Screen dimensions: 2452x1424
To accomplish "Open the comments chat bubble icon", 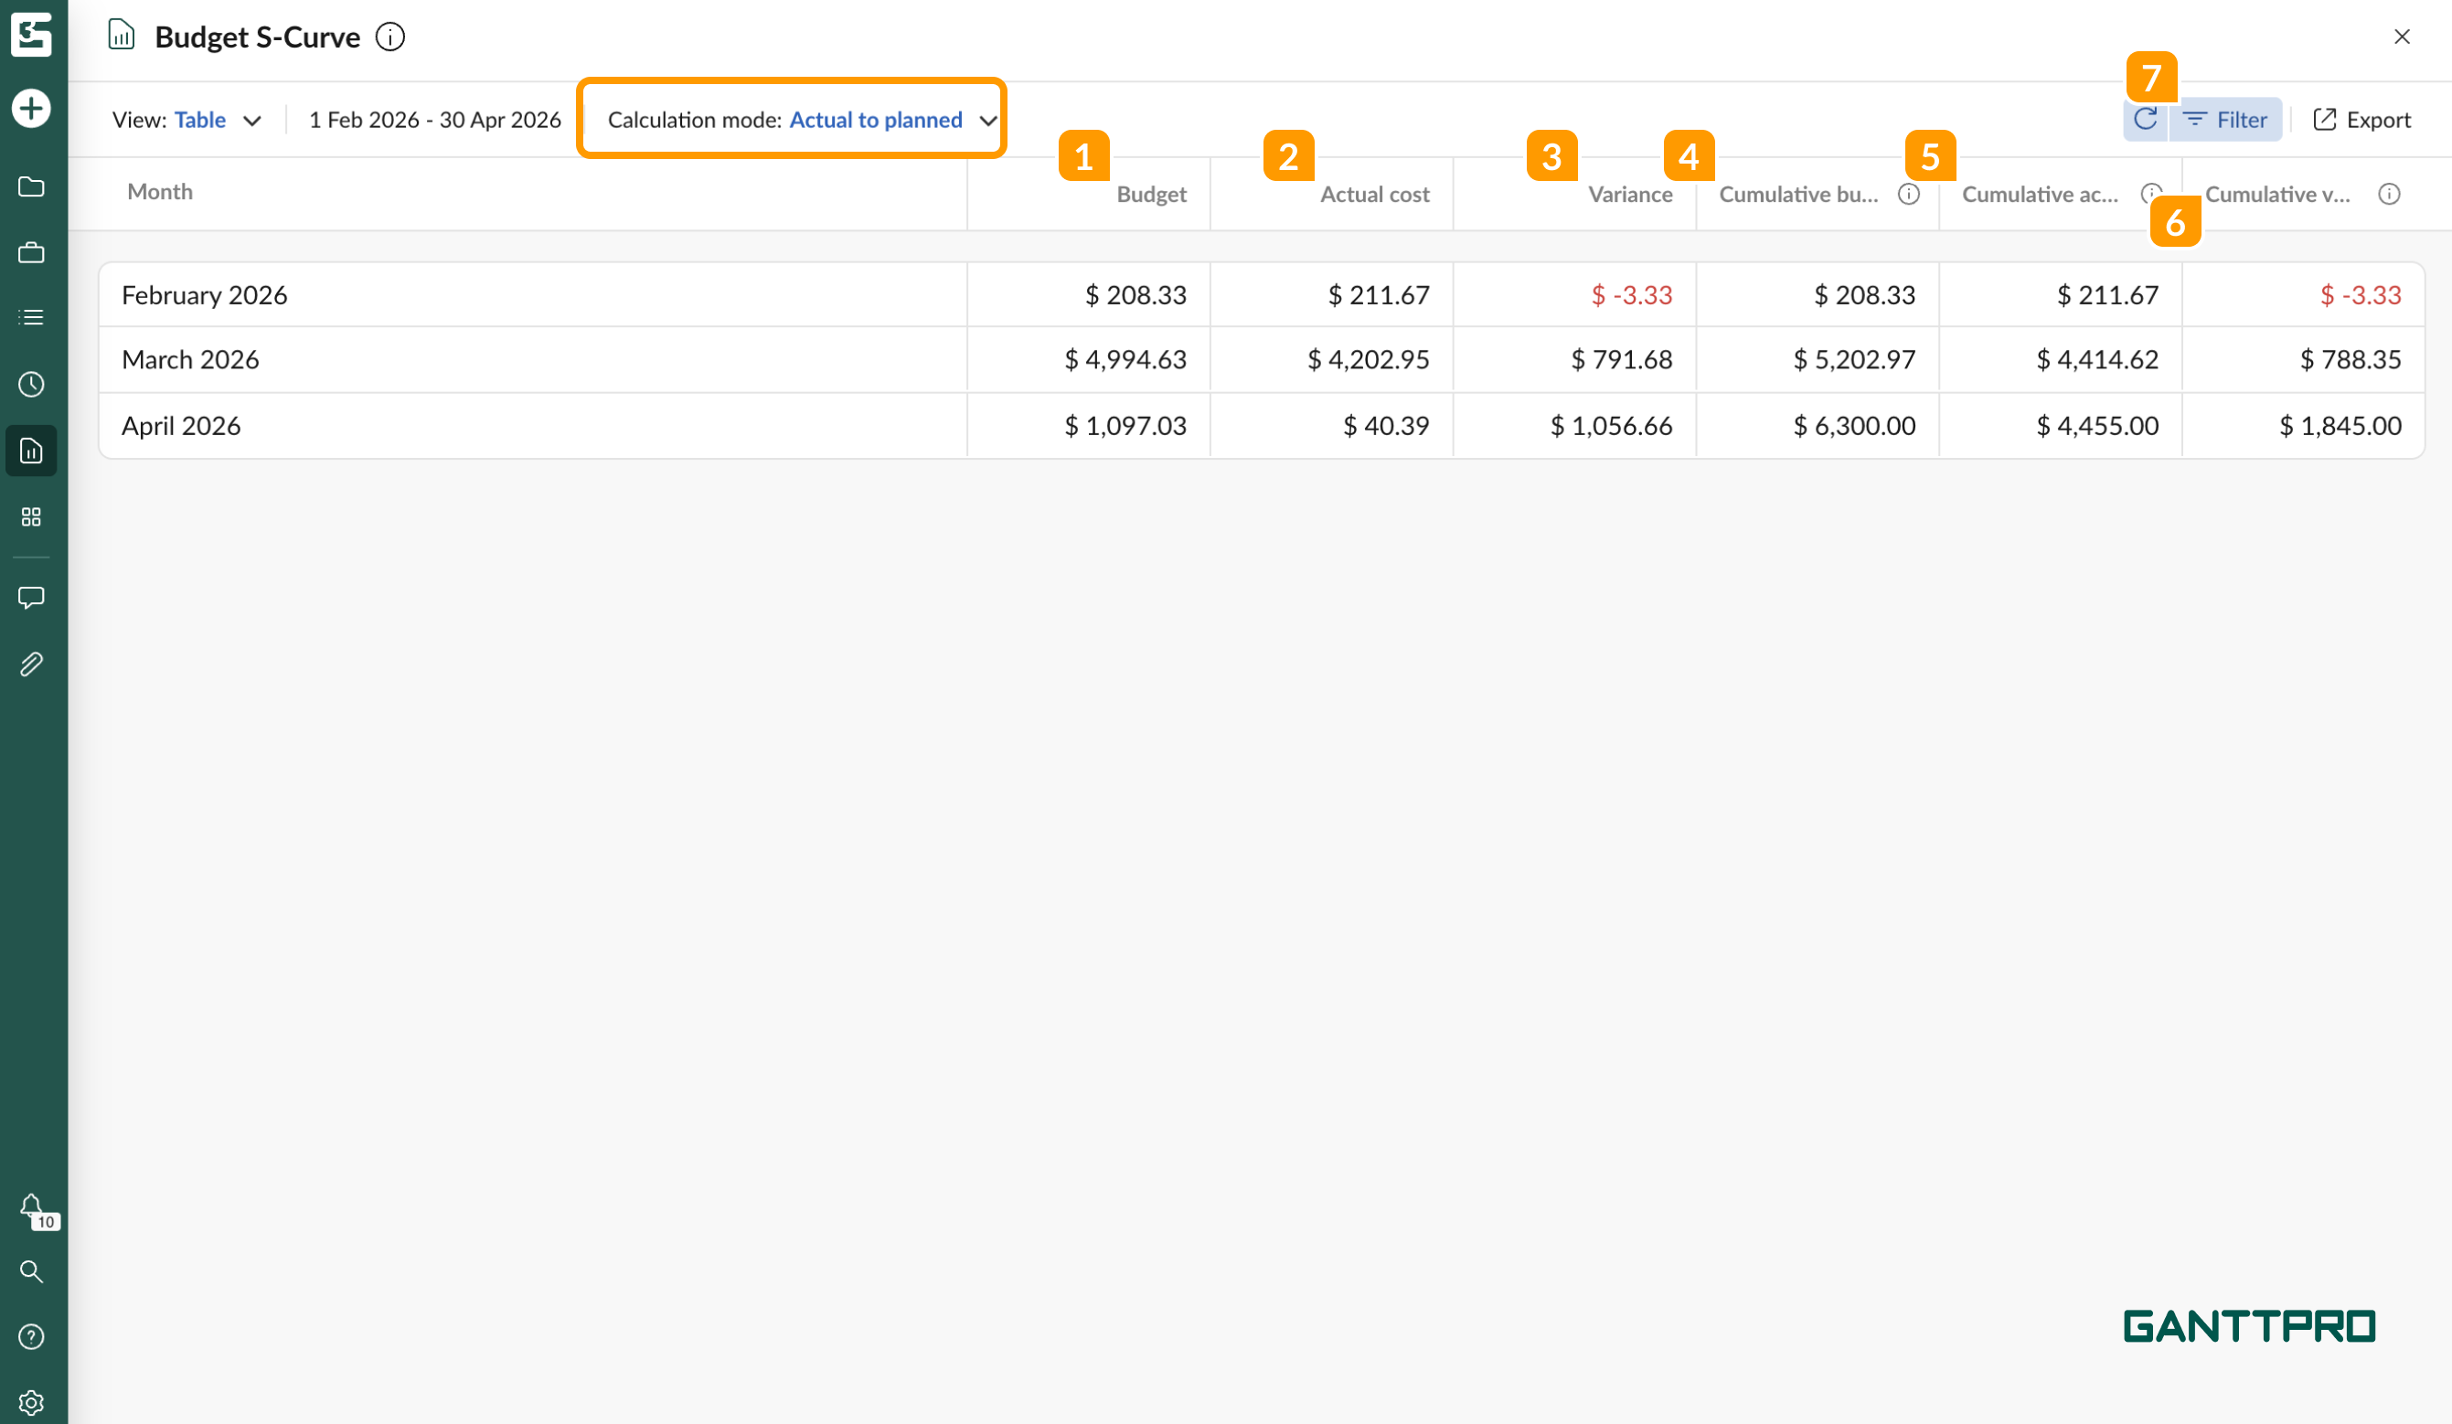I will tap(31, 597).
